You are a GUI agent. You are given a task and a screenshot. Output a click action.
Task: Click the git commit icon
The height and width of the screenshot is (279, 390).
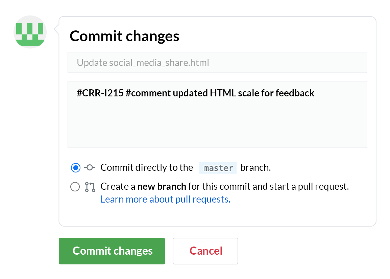pyautogui.click(x=90, y=167)
